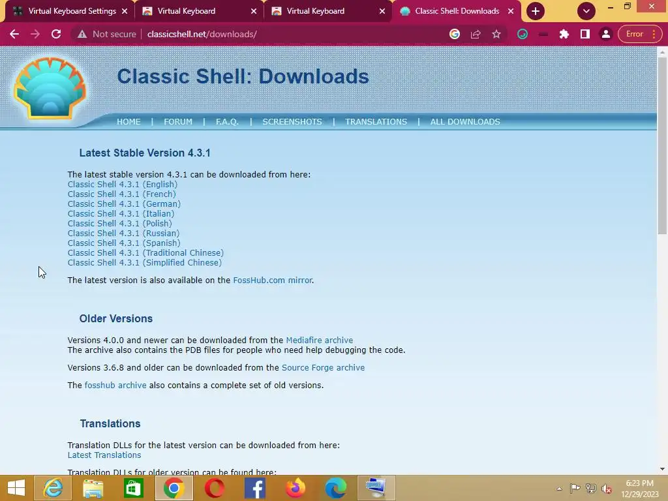Reload the Classic Shell downloads page
Viewport: 668px width, 501px height.
pos(56,34)
